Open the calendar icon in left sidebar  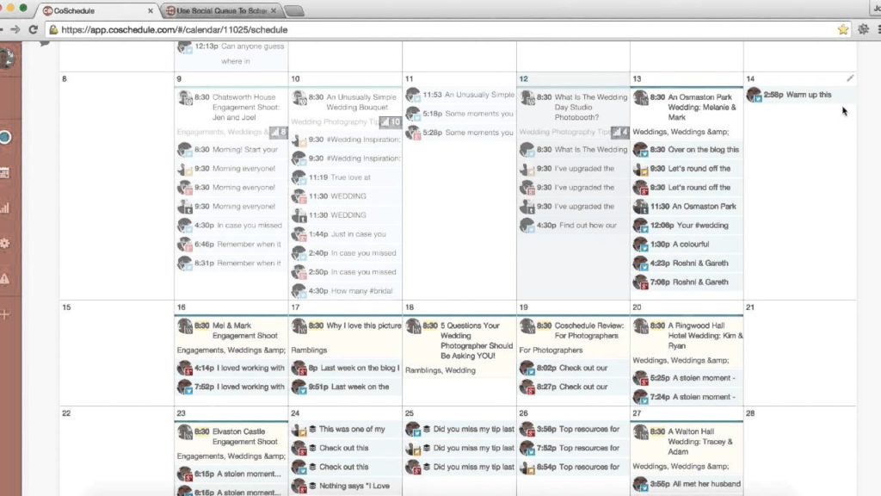[x=5, y=172]
